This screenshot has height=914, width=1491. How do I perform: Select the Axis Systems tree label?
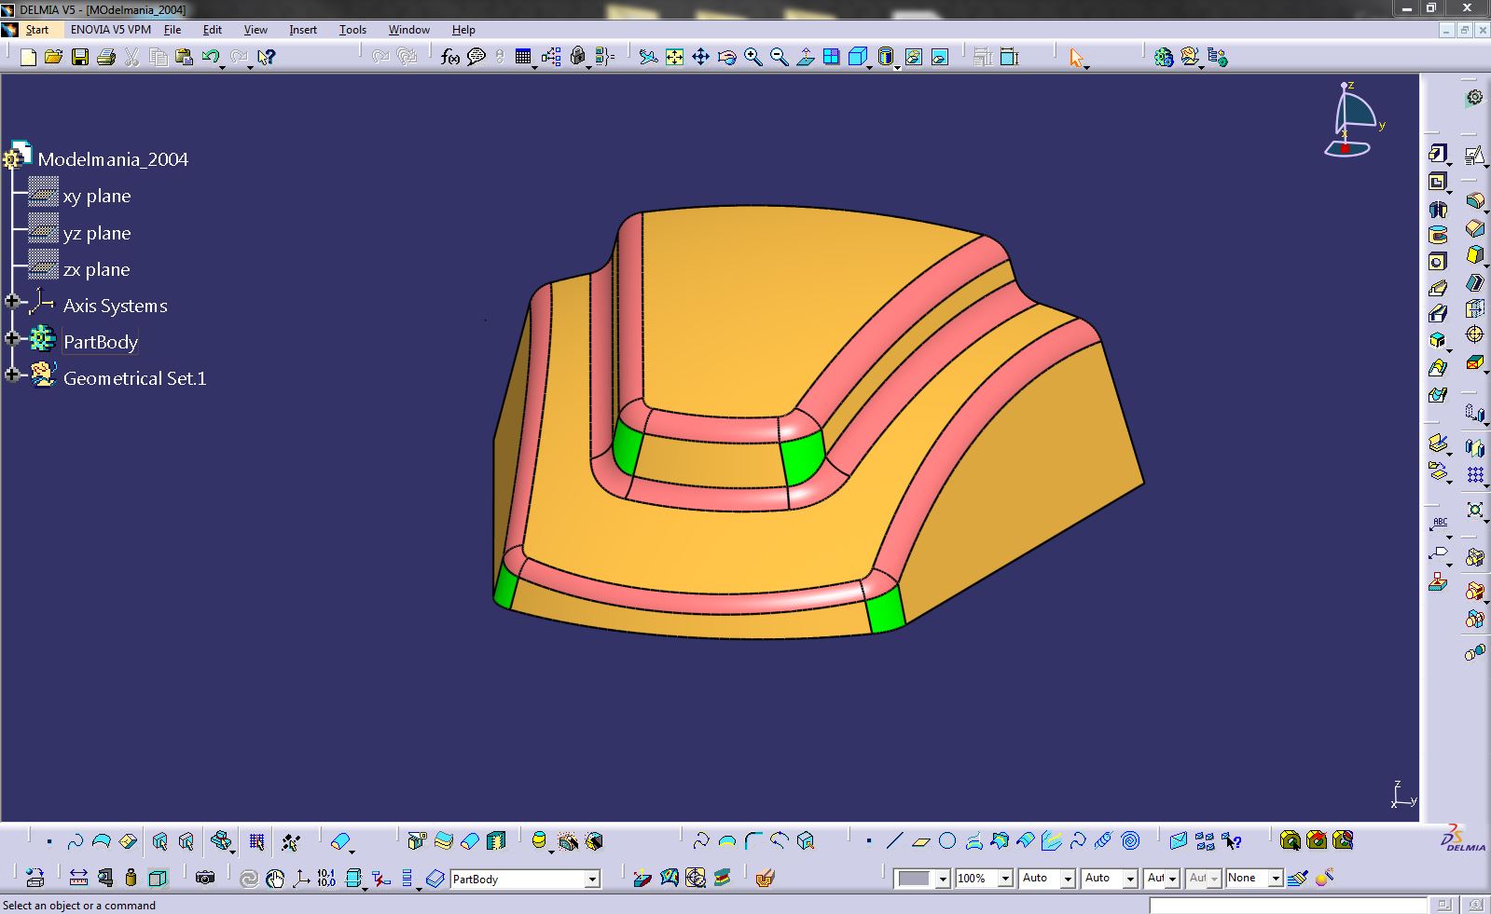pyautogui.click(x=116, y=306)
